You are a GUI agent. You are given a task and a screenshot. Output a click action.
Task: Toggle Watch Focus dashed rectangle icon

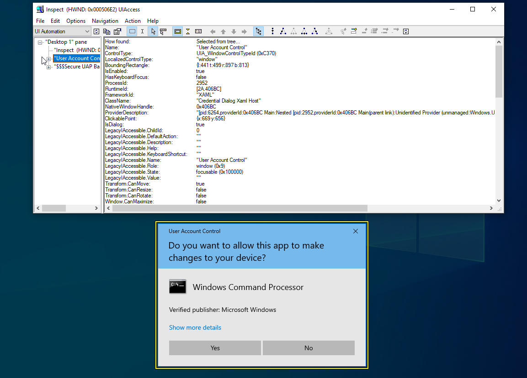tap(133, 31)
